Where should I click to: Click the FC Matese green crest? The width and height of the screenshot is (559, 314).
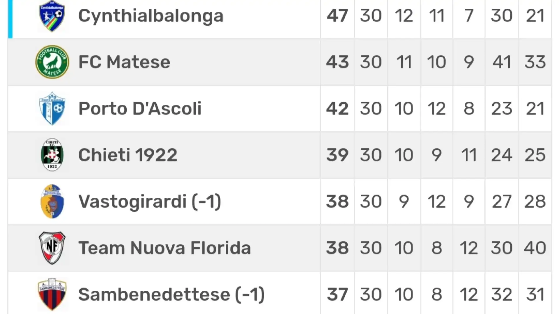(52, 62)
